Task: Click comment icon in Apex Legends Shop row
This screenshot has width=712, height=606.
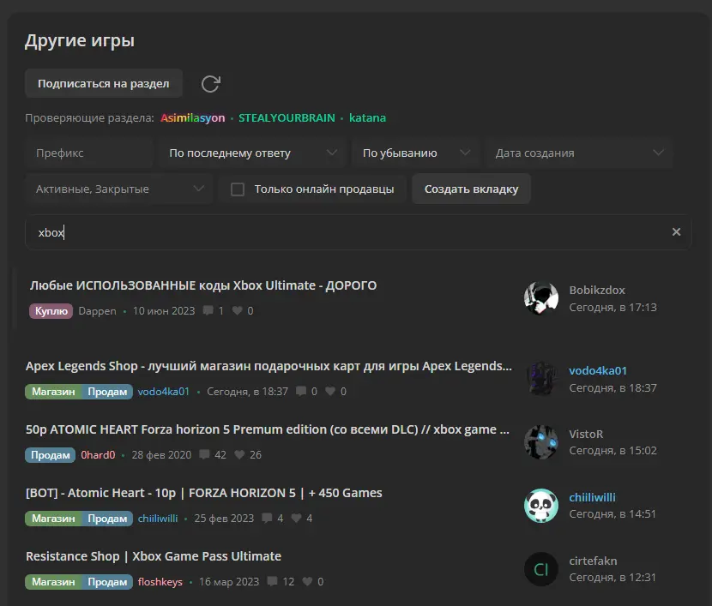Action: tap(300, 391)
